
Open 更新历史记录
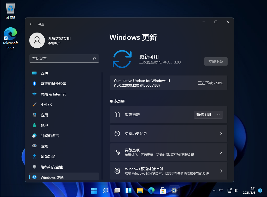click(168, 133)
